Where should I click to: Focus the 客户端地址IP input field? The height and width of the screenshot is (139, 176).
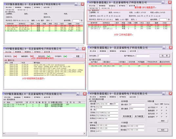click(x=143, y=56)
